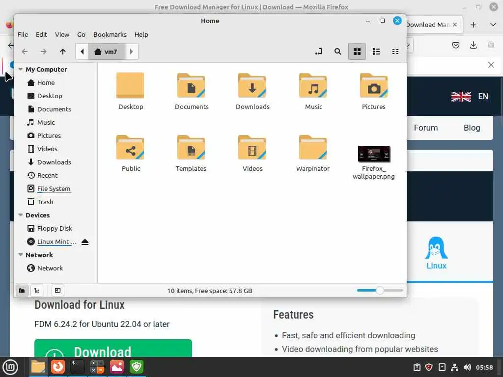
Task: Open the EN language selector in Firefox
Action: click(x=470, y=97)
